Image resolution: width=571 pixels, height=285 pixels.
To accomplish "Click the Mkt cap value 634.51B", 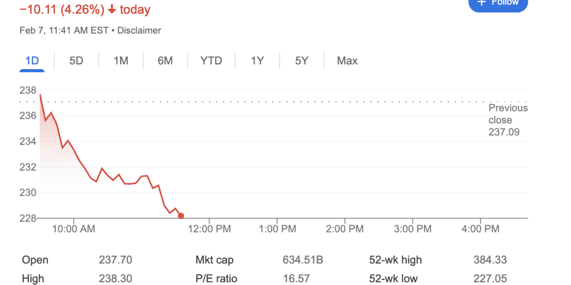I will coord(303,260).
